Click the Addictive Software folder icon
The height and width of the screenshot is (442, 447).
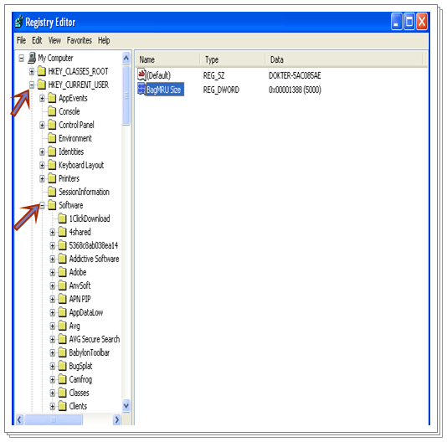point(63,259)
